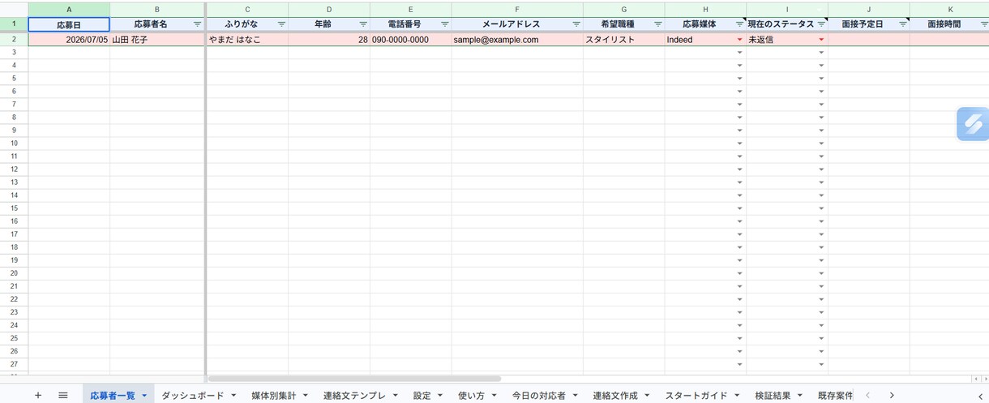Open the filter for 希望職種 column
The width and height of the screenshot is (989, 403).
click(x=657, y=24)
